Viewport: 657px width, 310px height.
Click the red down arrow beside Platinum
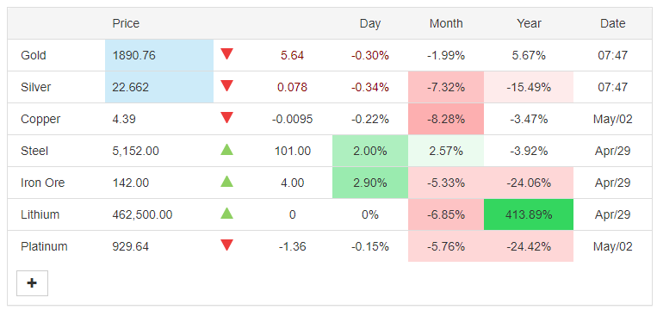tap(226, 245)
